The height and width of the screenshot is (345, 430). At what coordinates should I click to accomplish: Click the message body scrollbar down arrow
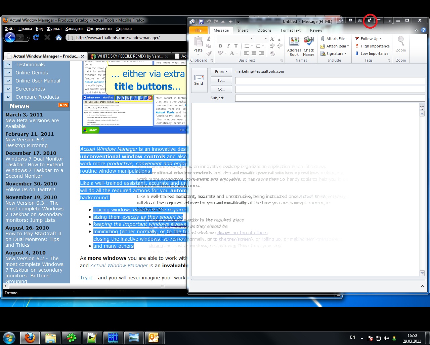point(422,273)
